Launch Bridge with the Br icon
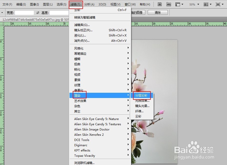This screenshot has width=227, height=165. [x=160, y=4]
